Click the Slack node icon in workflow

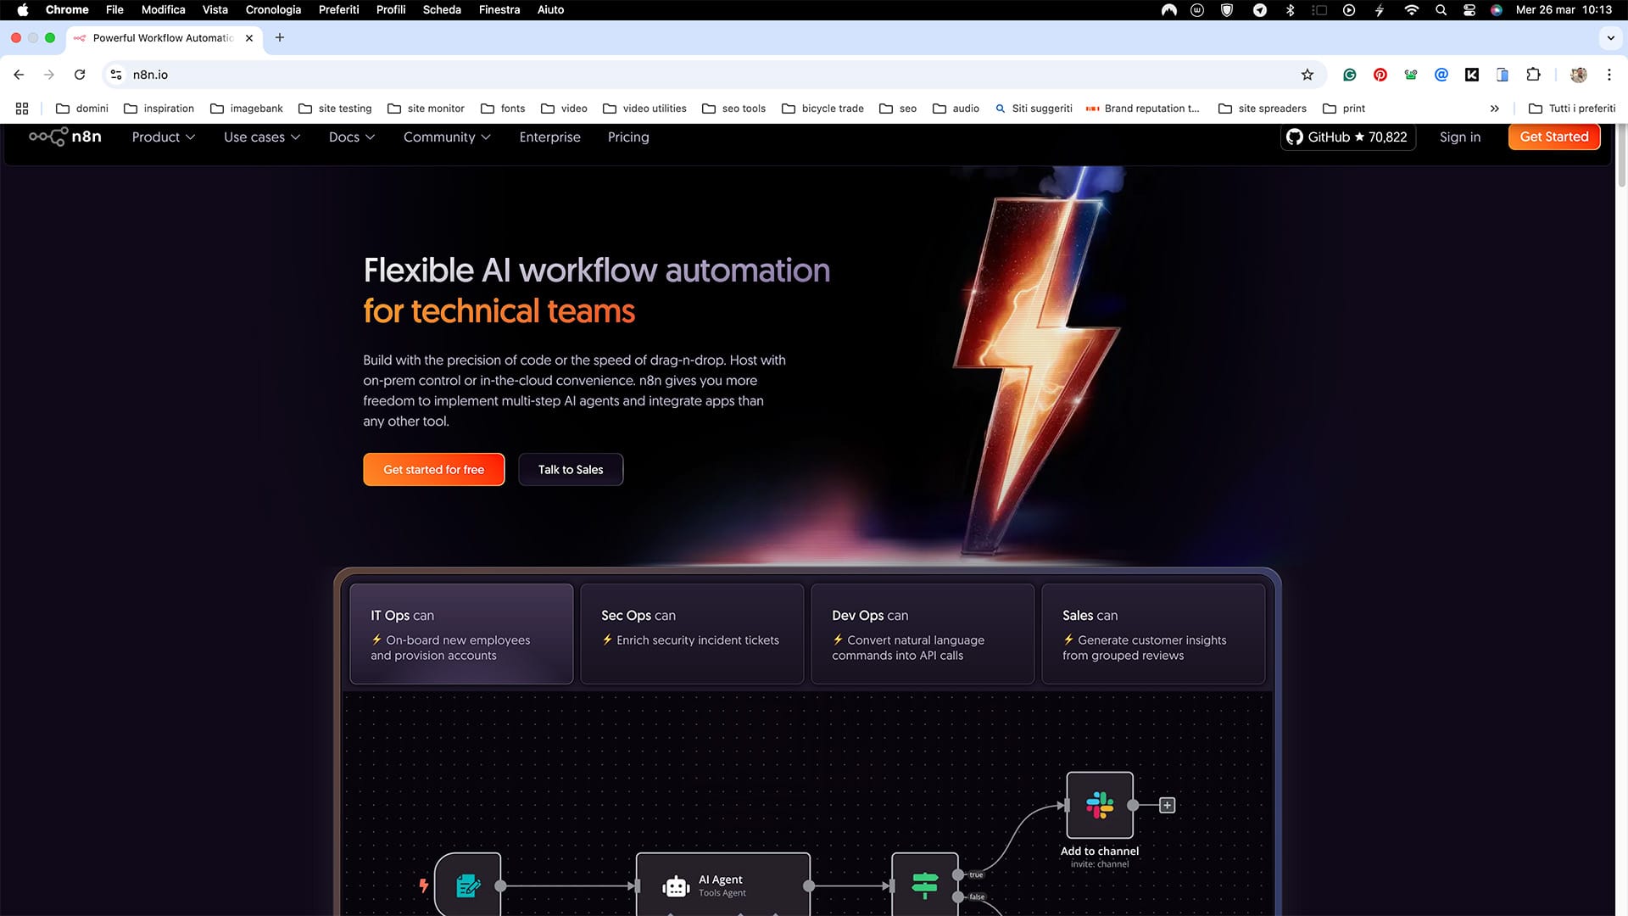click(1100, 805)
